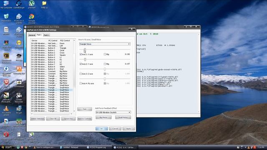Switch to the Pad 2 tab
Image resolution: width=267 pixels, height=150 pixels.
pyautogui.click(x=46, y=35)
